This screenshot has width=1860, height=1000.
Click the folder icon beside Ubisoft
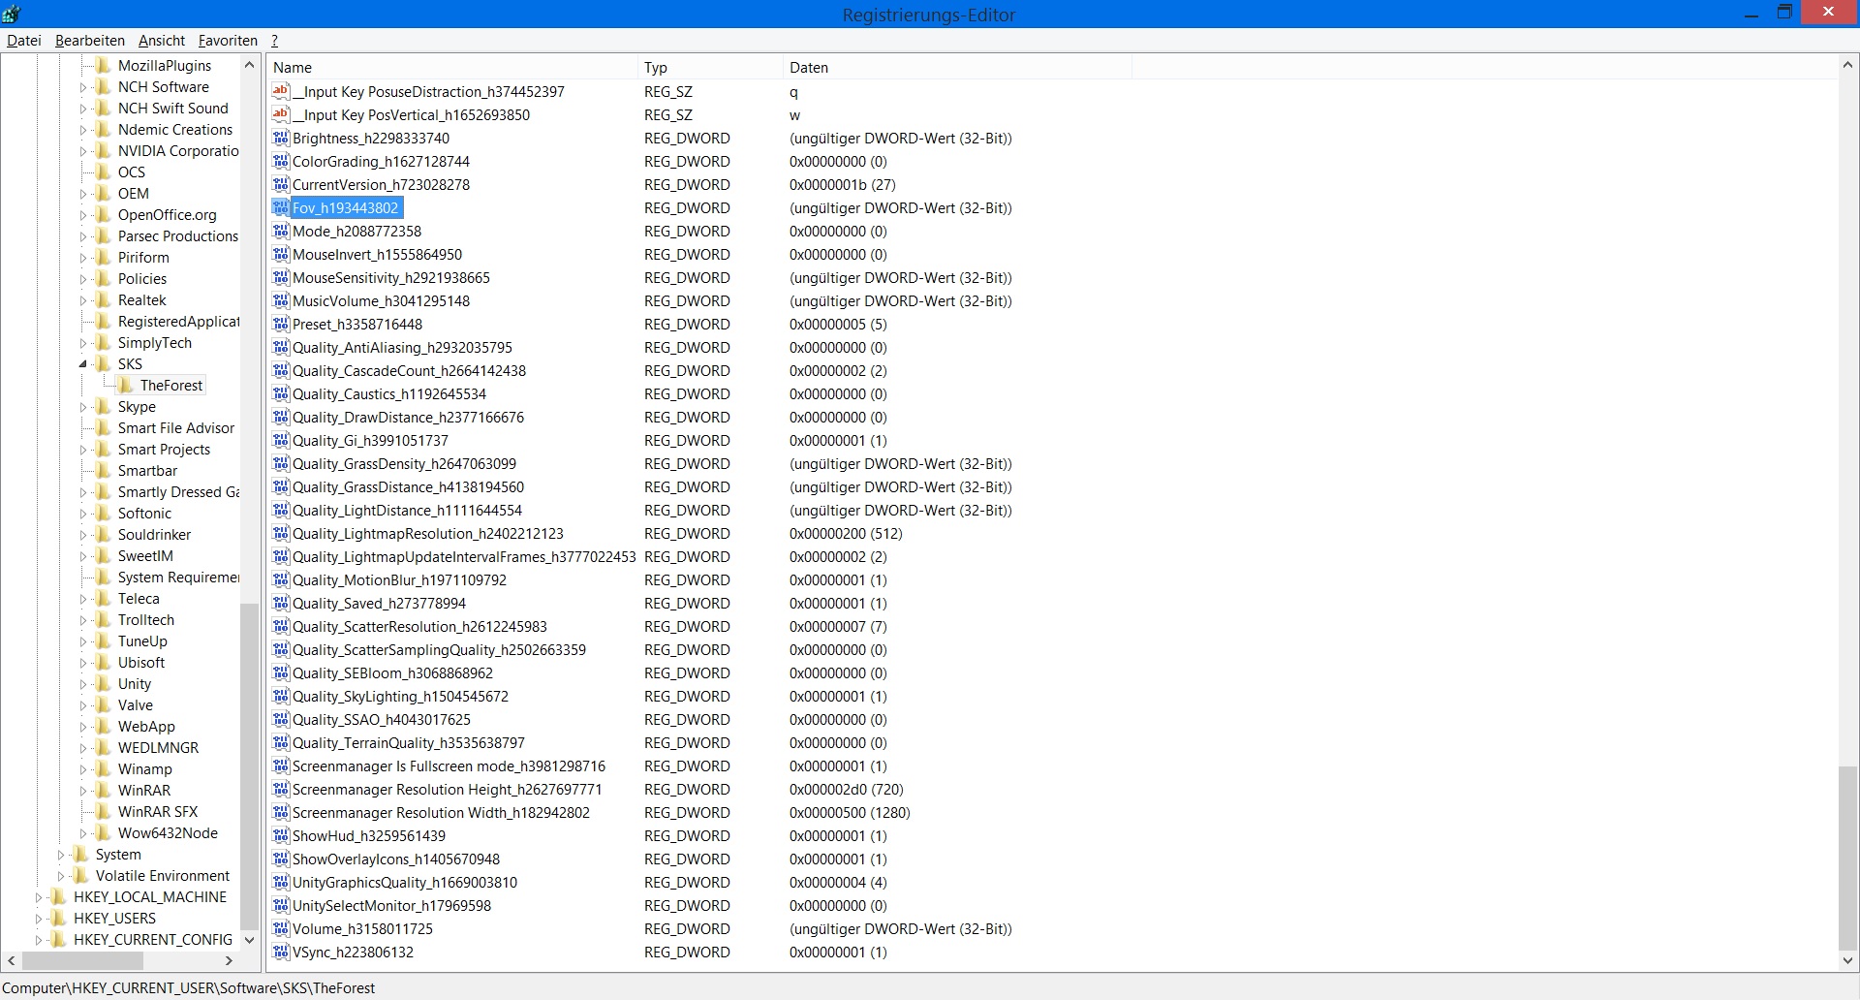coord(104,663)
